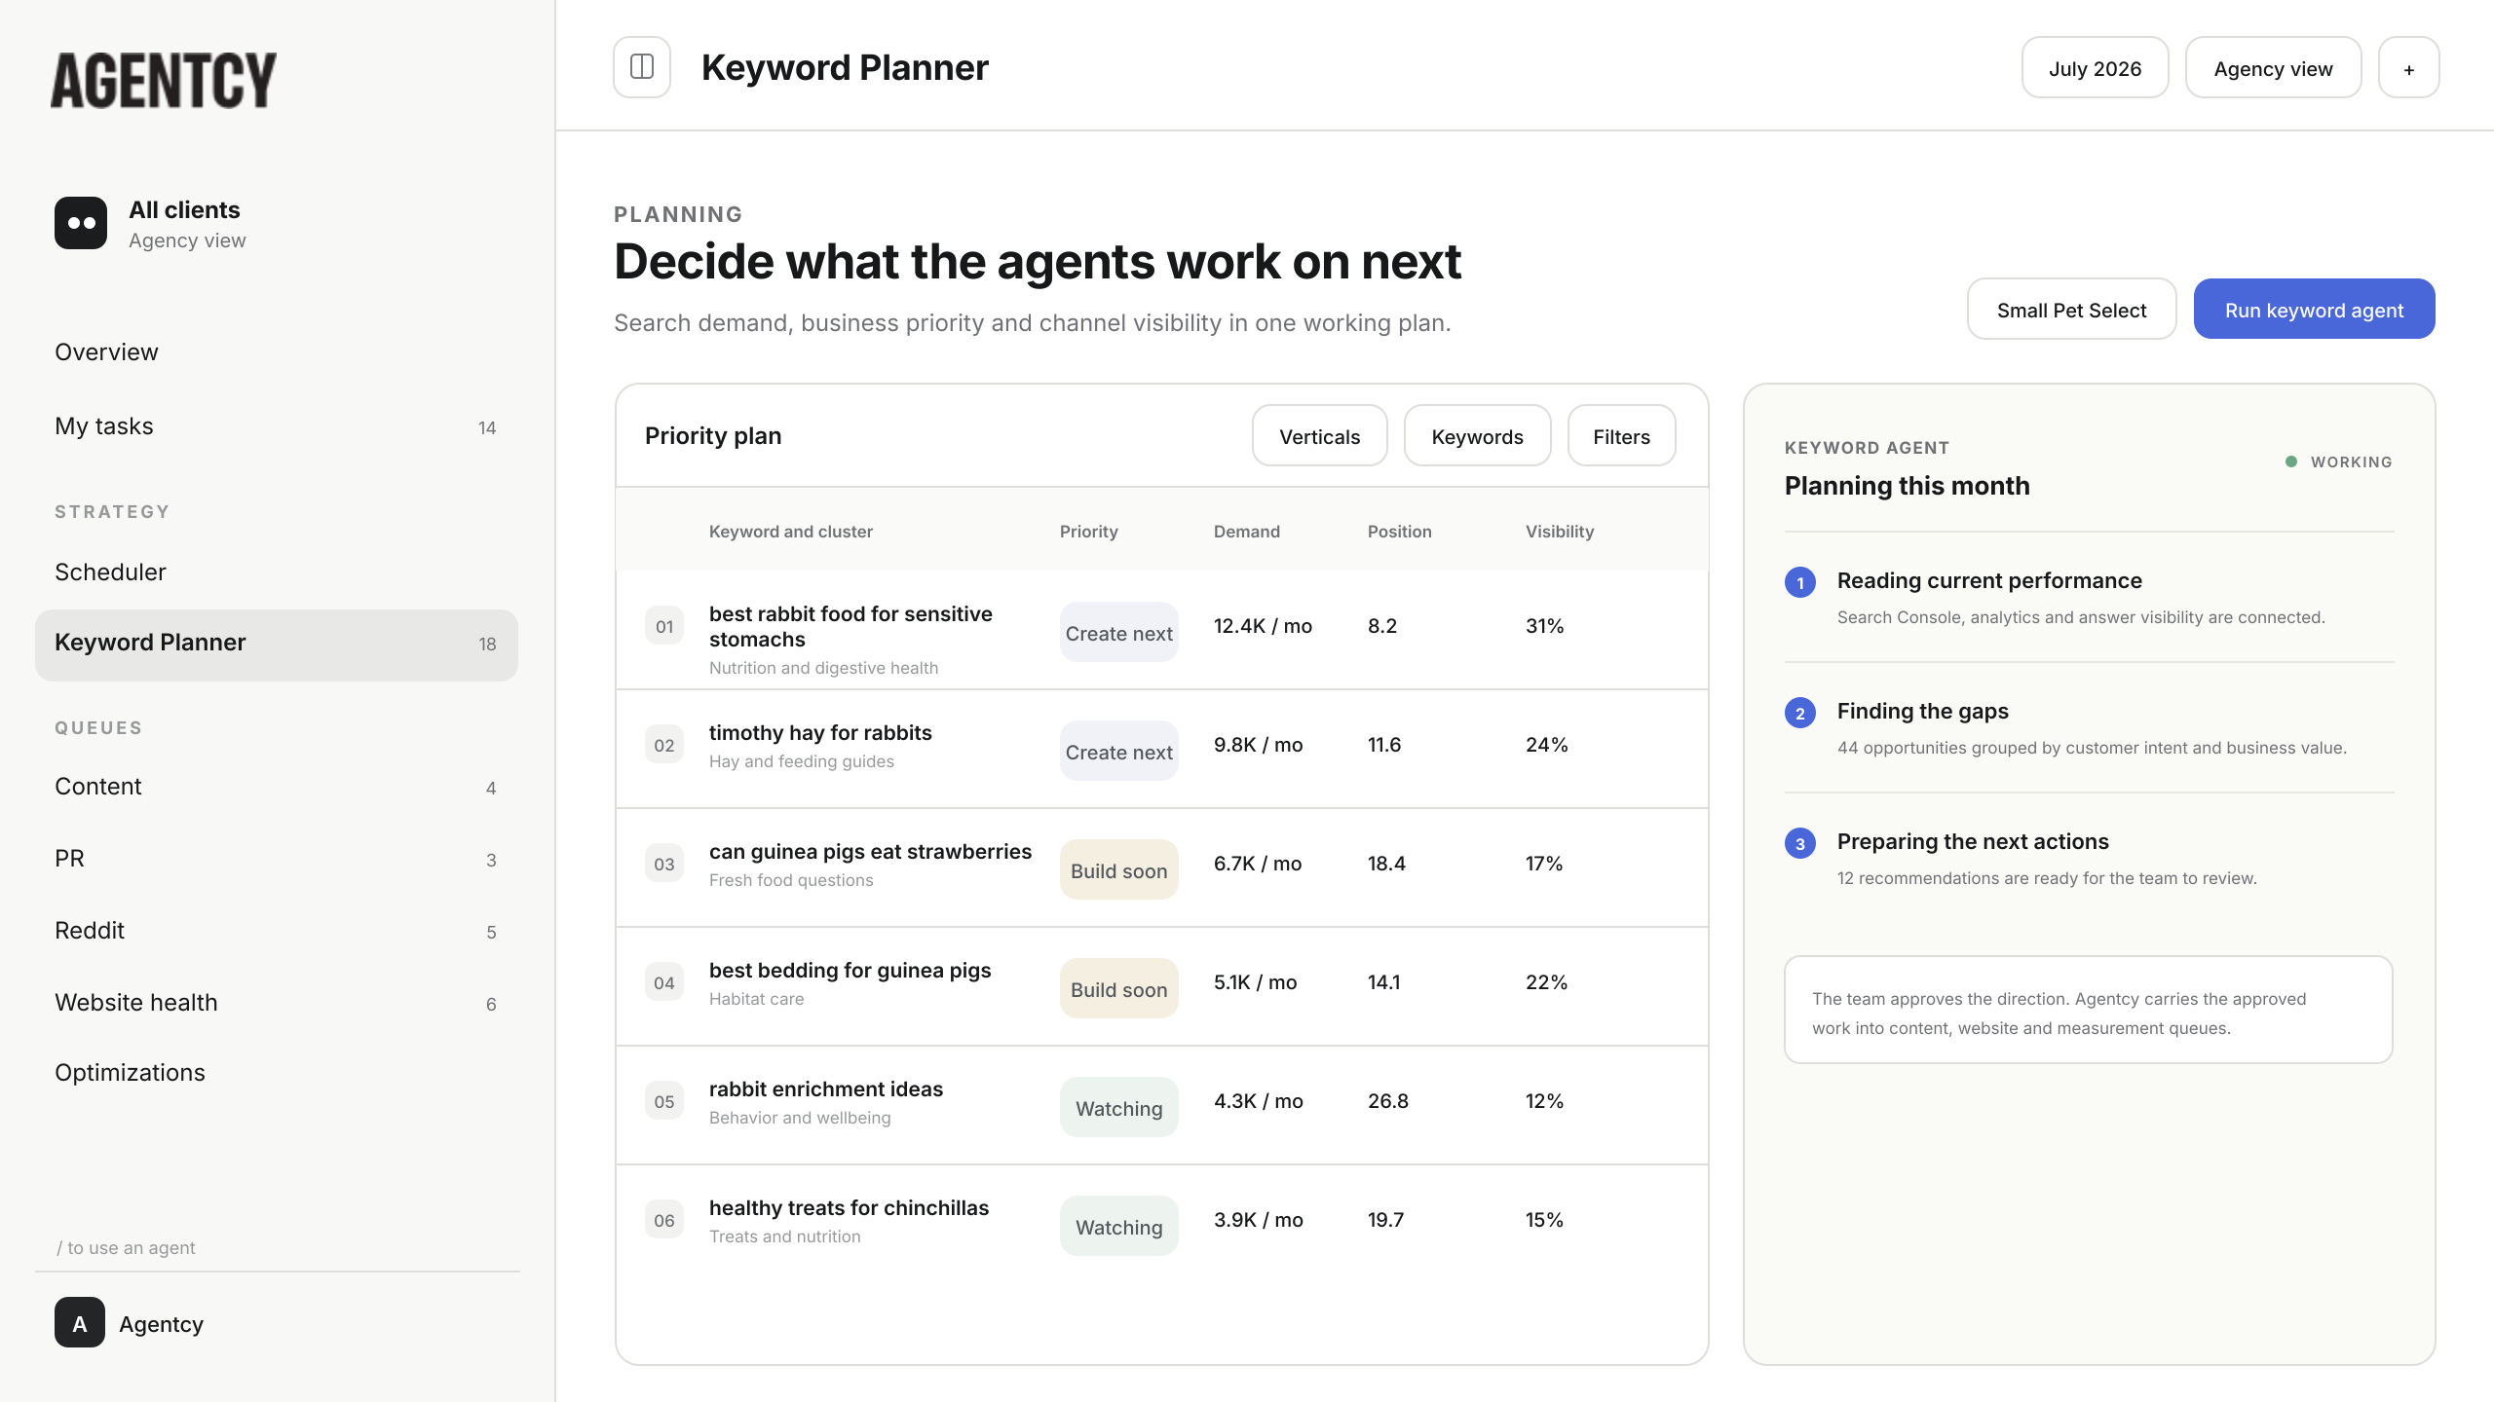The image size is (2494, 1402).
Task: Click Create next badge for timothy hay
Action: [1118, 752]
